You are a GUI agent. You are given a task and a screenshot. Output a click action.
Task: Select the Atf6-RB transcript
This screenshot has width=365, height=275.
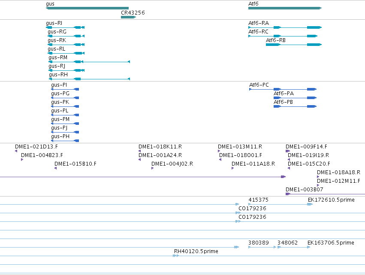point(294,45)
